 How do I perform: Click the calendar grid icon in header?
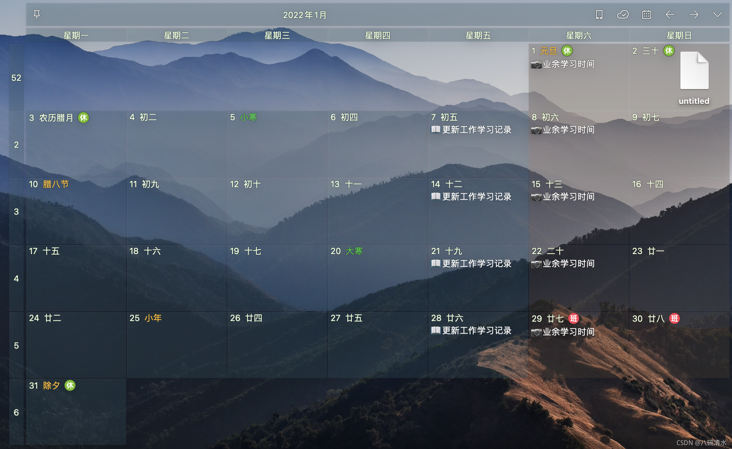646,14
